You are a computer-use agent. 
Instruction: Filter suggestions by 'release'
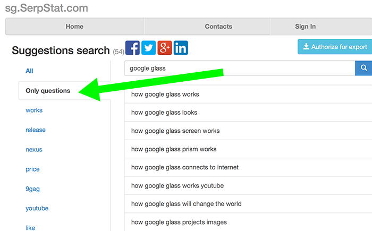[x=36, y=130]
